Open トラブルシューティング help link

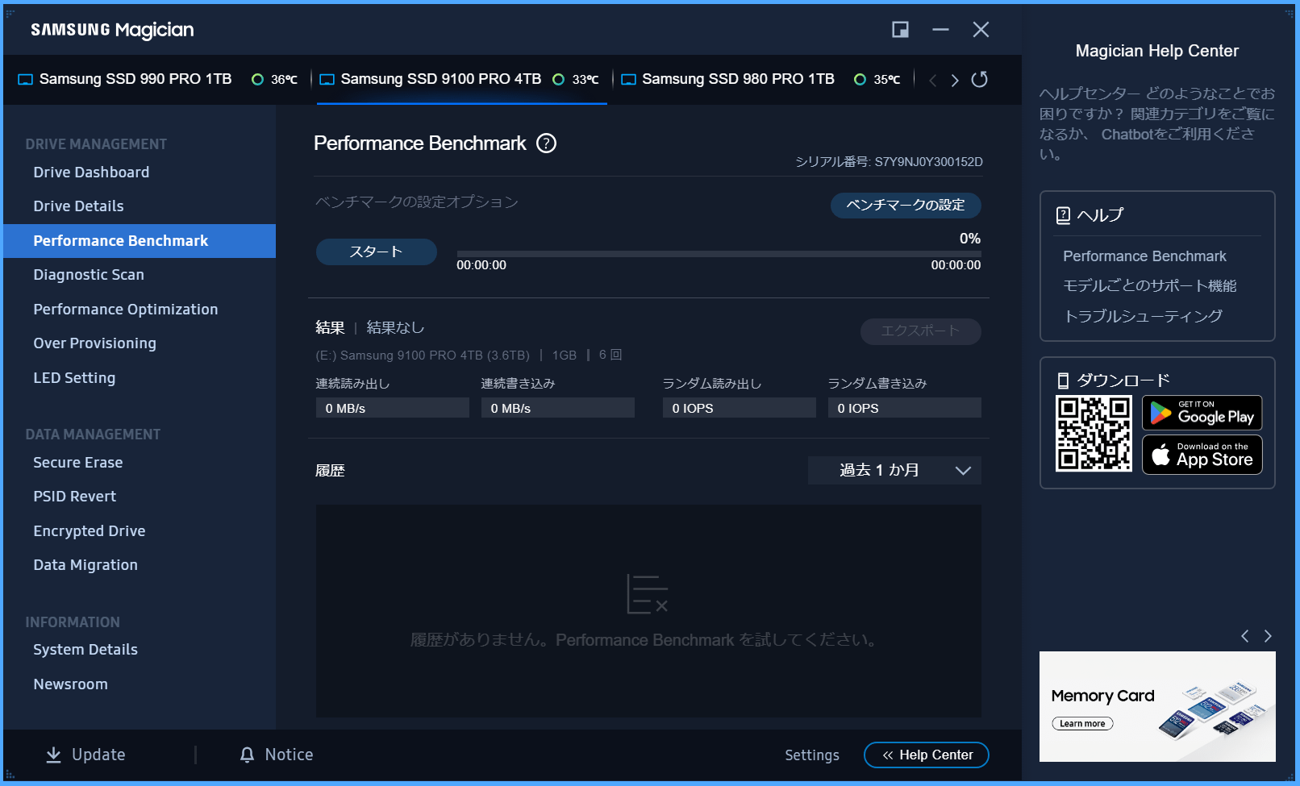point(1143,316)
